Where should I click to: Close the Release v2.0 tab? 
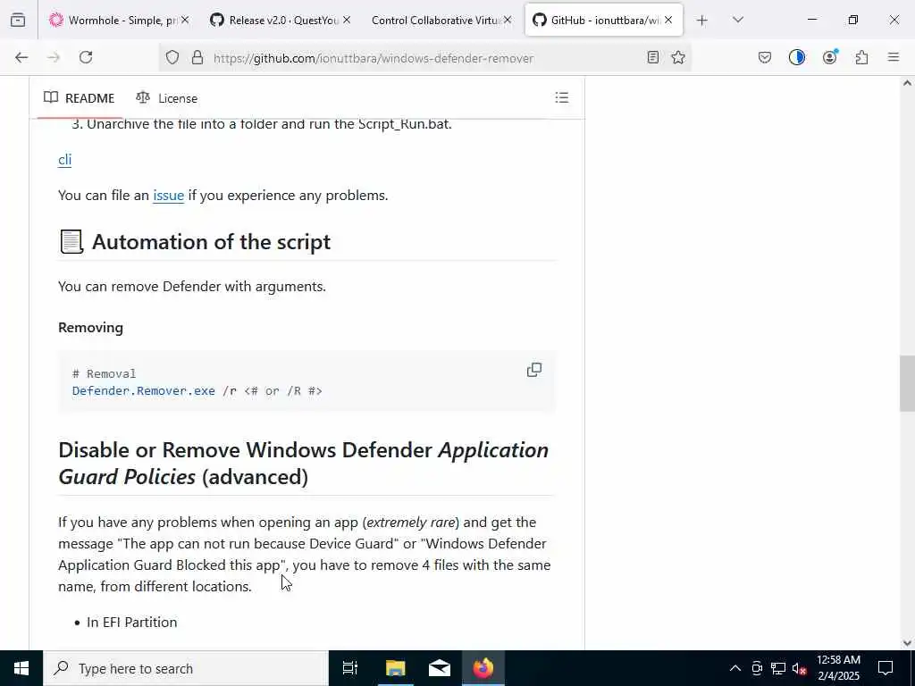tap(347, 20)
